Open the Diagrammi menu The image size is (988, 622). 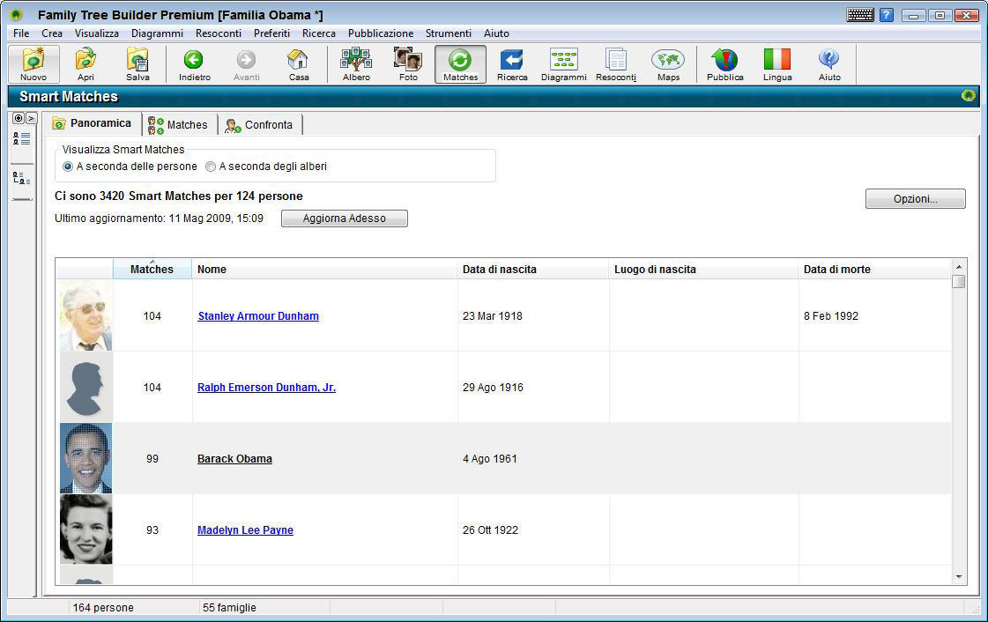coord(157,33)
